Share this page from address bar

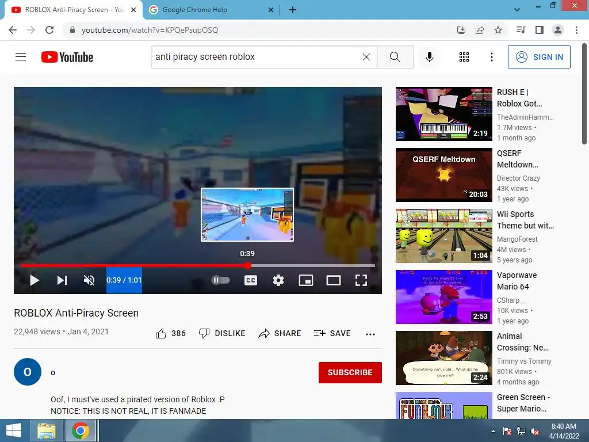[x=479, y=30]
